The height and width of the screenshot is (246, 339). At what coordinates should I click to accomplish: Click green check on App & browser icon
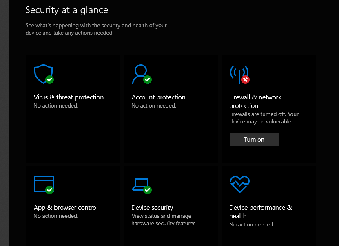49,190
